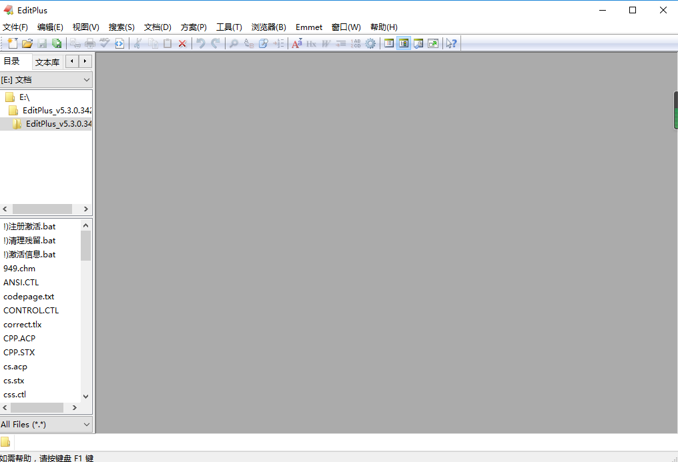This screenshot has width=678, height=462.
Task: Switch to the 文本库 tab
Action: (47, 61)
